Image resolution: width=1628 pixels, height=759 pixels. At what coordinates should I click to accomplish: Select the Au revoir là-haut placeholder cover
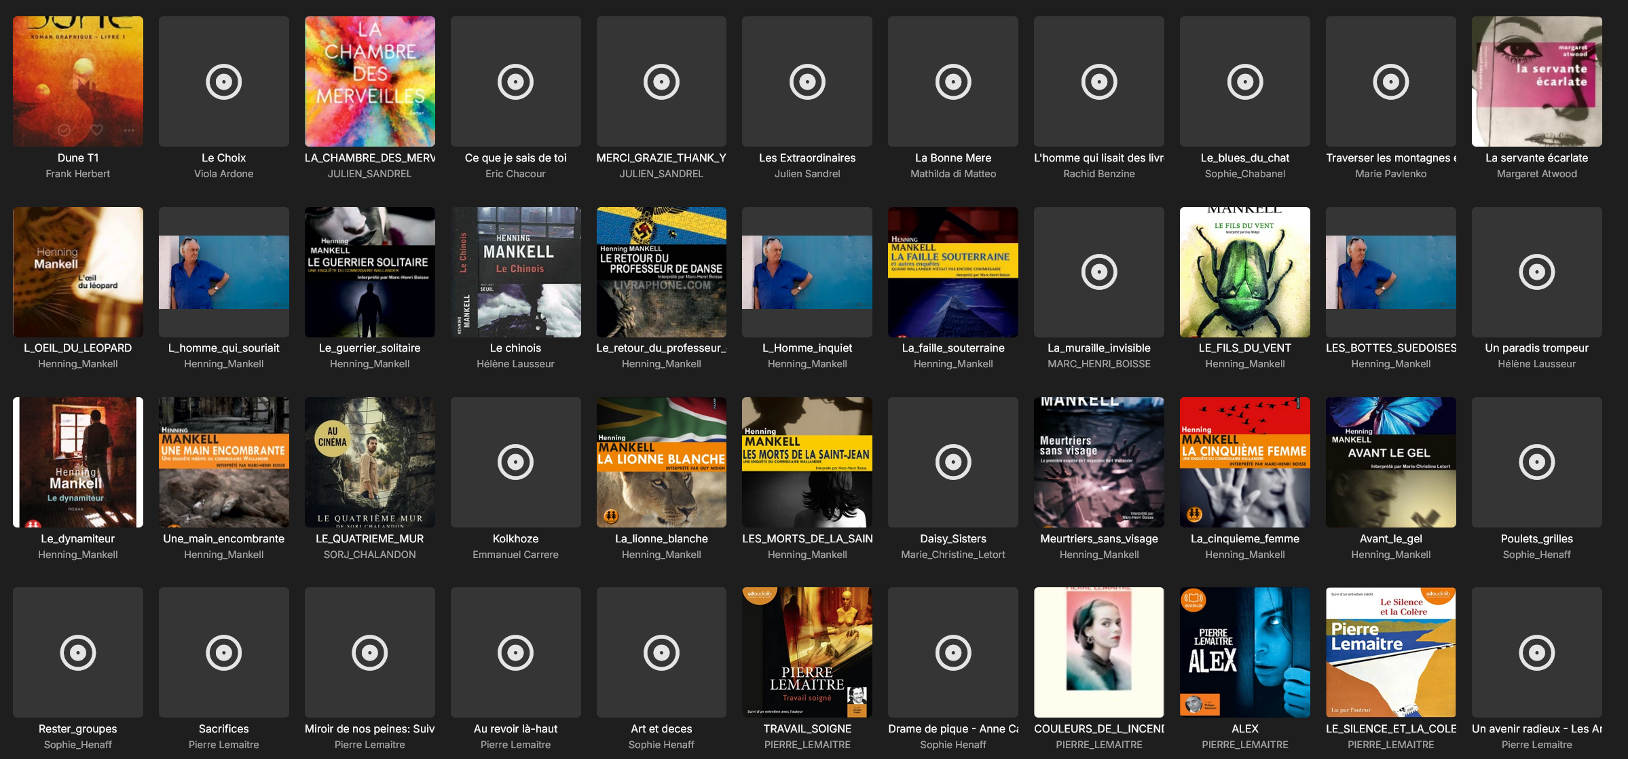515,652
